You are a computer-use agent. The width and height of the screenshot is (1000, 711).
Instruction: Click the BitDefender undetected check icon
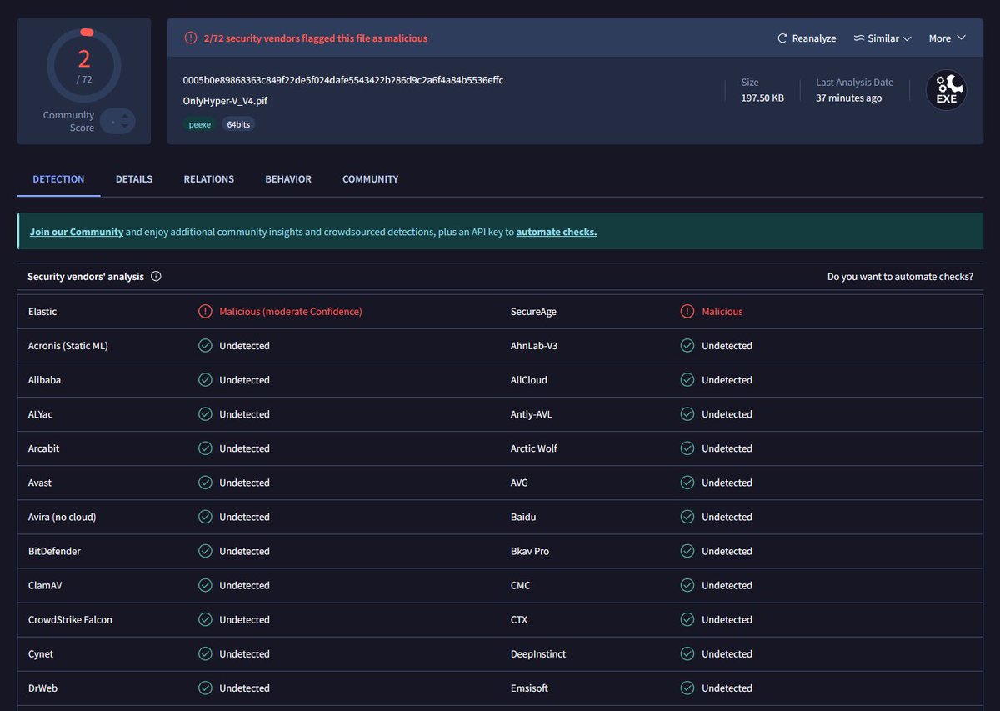click(205, 551)
